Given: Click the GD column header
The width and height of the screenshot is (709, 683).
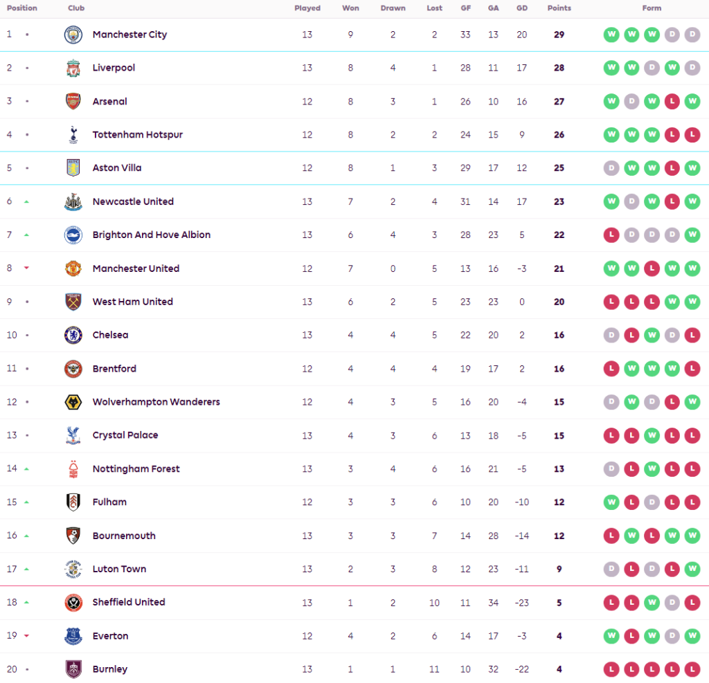Looking at the screenshot, I should [521, 8].
